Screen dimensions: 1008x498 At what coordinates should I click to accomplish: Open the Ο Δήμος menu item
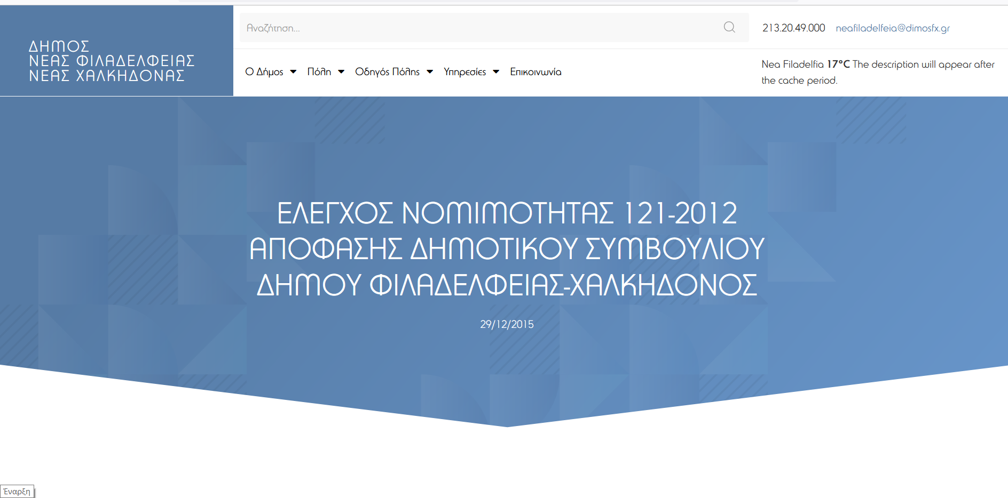click(264, 72)
